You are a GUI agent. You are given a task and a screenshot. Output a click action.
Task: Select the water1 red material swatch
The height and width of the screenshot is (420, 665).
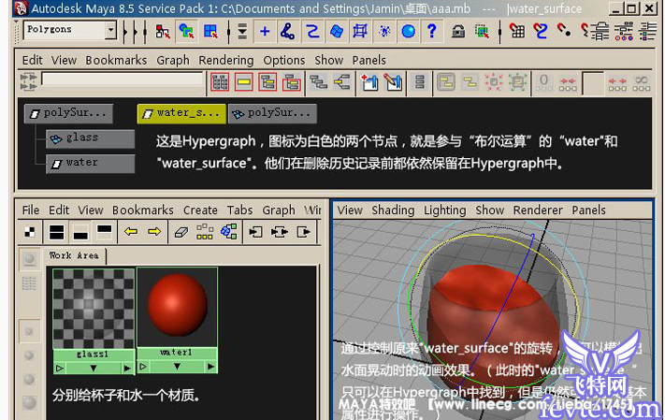(x=177, y=308)
